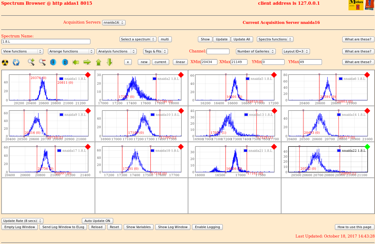Click the blue double down-arrow icon
The image size is (375, 244).
click(x=53, y=62)
